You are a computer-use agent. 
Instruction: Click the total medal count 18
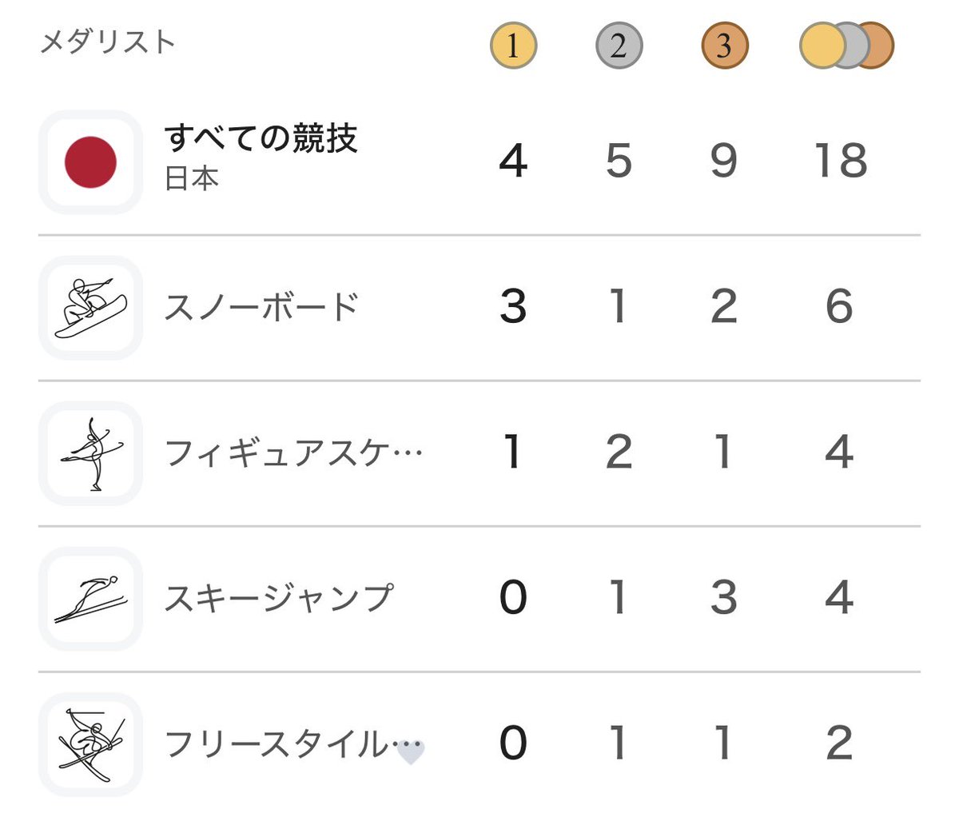(x=840, y=161)
